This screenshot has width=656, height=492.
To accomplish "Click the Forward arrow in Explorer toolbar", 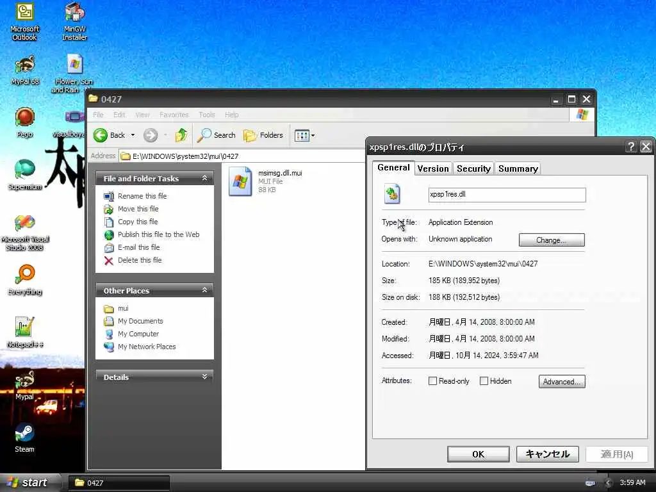I will pyautogui.click(x=150, y=135).
